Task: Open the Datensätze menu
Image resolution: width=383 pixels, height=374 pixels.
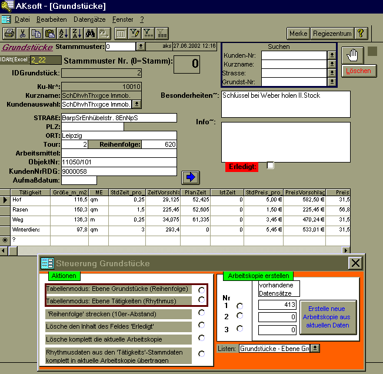Action: tap(89, 19)
